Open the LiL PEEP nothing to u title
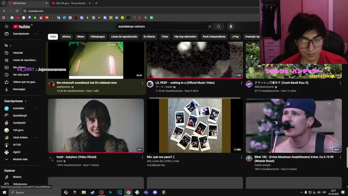Screen dimensions: 348x196 click(185, 83)
